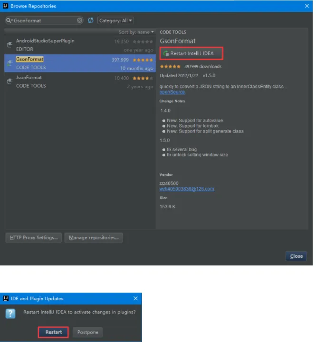316x346 pixels.
Task: Click the '2 years ago' text
Action: click(x=140, y=87)
